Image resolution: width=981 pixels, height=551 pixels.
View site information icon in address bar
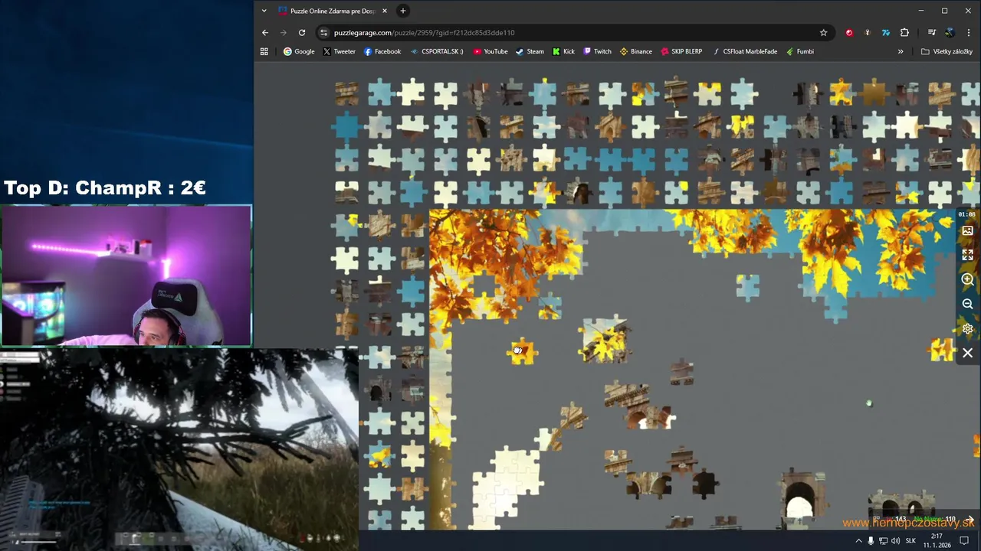pos(323,33)
